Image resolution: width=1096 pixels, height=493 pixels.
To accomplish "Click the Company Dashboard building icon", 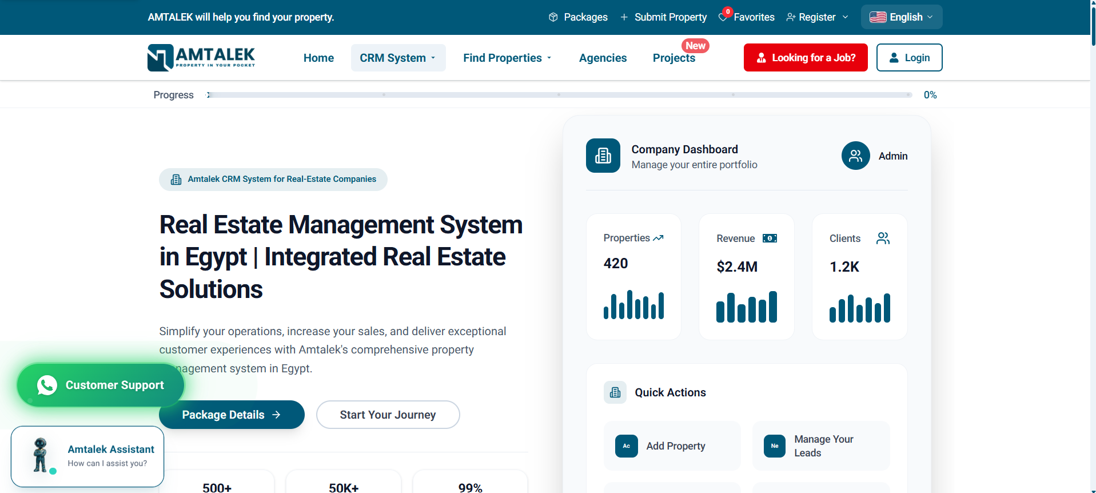I will click(x=603, y=156).
